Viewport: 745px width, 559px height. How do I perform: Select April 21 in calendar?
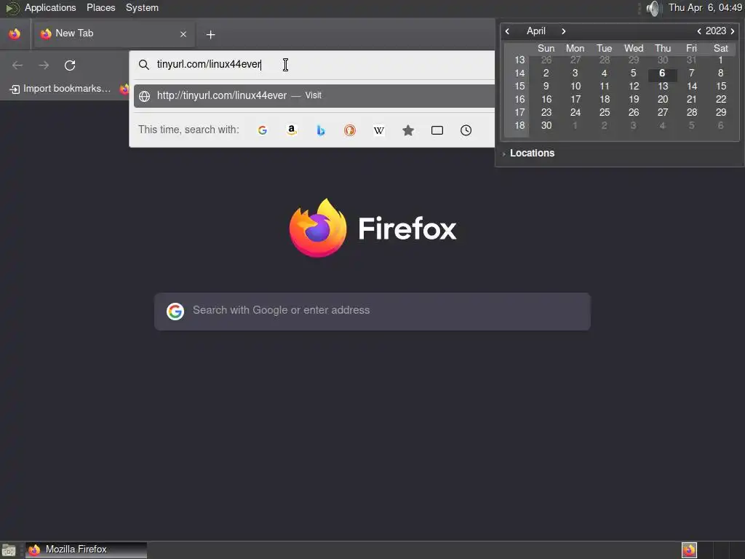692,99
